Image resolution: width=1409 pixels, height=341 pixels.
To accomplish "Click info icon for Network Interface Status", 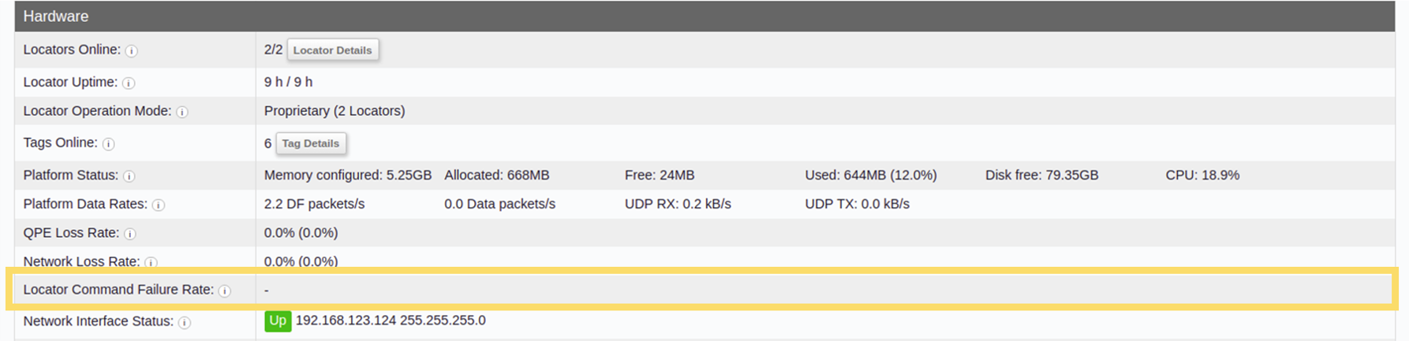I will (185, 323).
